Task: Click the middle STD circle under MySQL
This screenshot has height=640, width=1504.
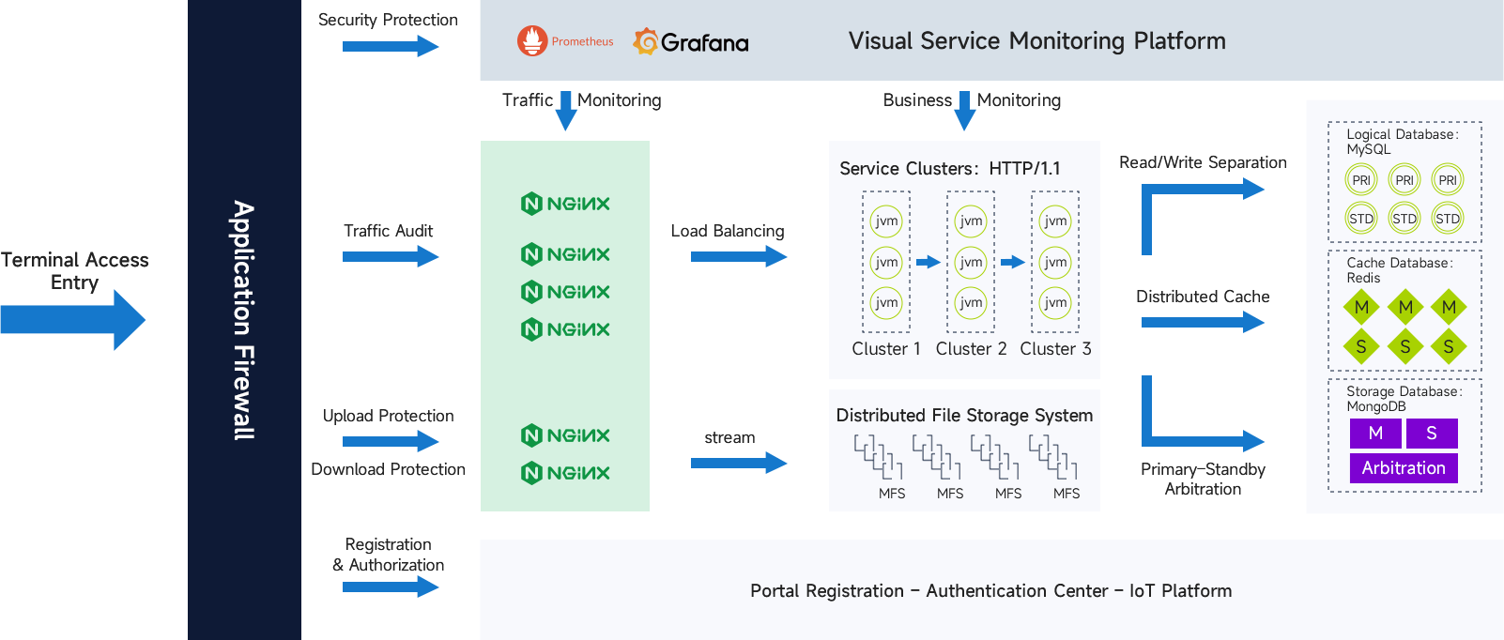Action: (x=1404, y=219)
